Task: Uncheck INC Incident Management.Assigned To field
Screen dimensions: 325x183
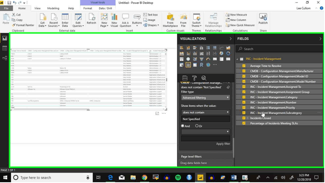Action: pyautogui.click(x=244, y=87)
